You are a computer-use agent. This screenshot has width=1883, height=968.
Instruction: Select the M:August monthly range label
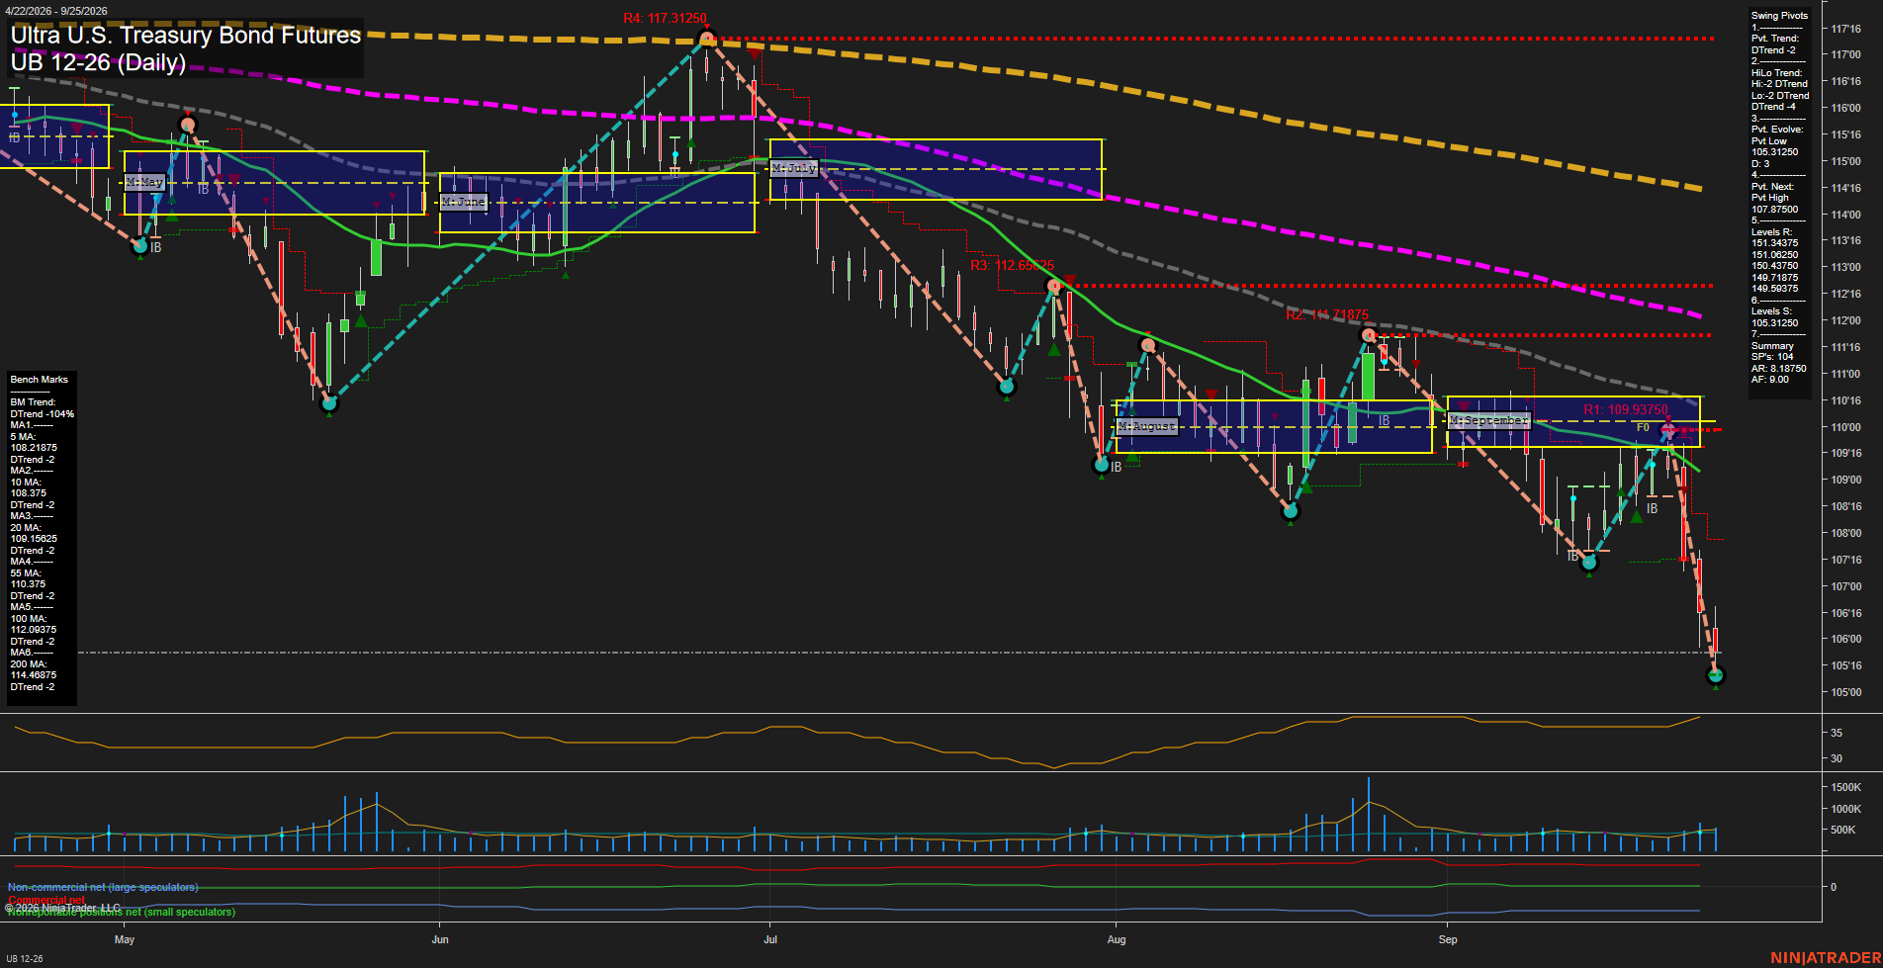click(1147, 426)
